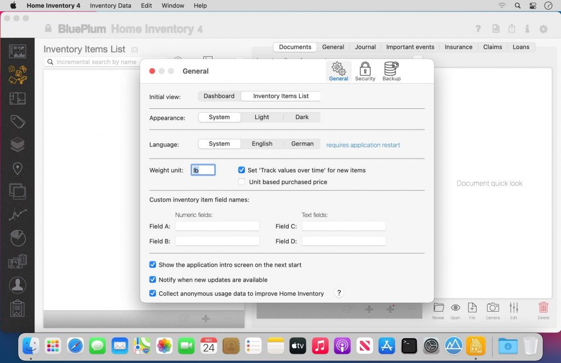Set Initial view to Dashboard
561x363 pixels.
[219, 96]
